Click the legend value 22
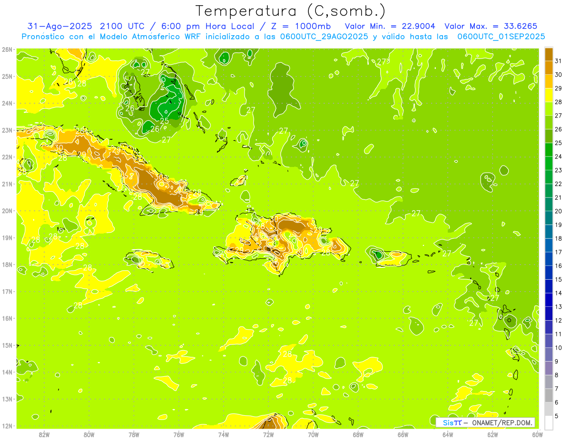This screenshot has width=571, height=441. click(559, 184)
